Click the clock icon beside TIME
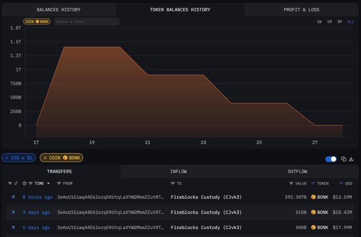The height and width of the screenshot is (237, 361). (24, 183)
